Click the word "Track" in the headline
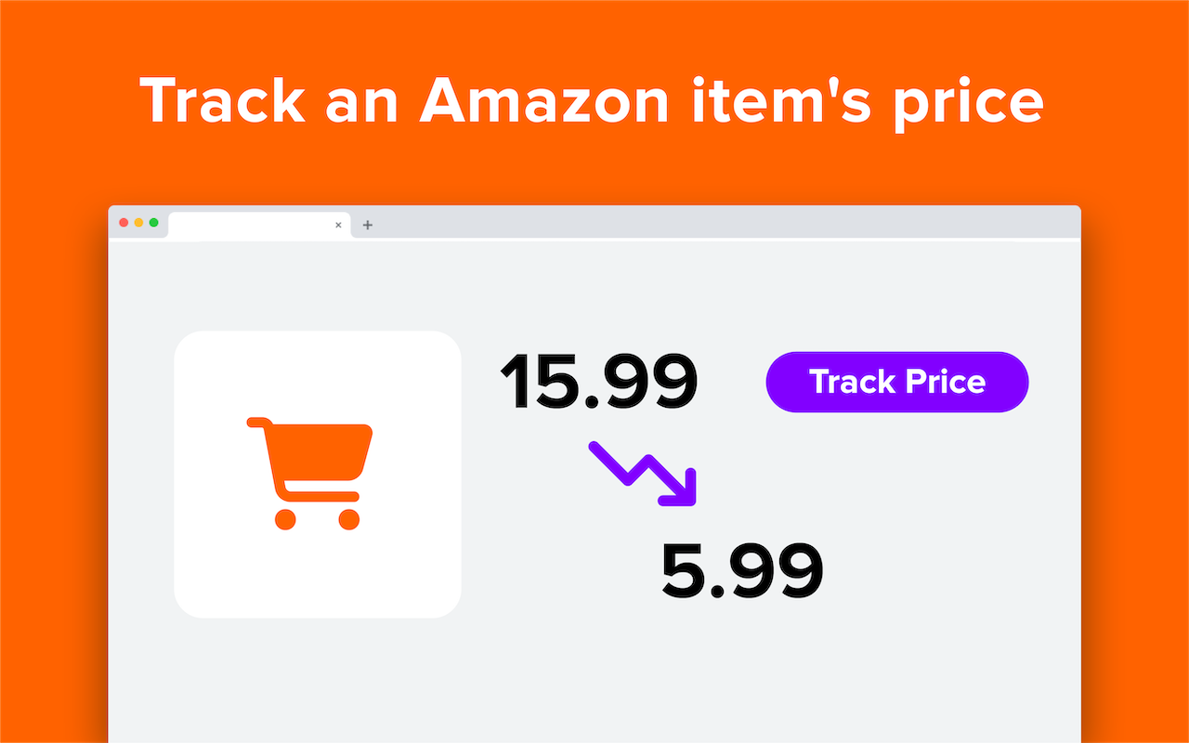1189x743 pixels. (223, 100)
